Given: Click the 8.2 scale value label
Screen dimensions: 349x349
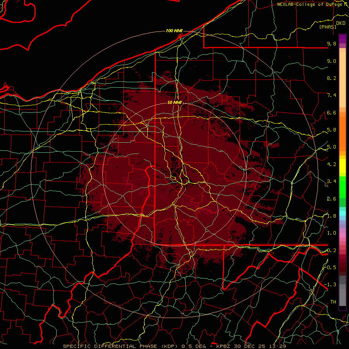Looking at the screenshot, I should coord(332,78).
